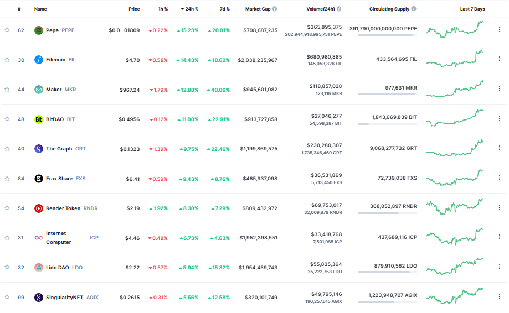The width and height of the screenshot is (509, 313).
Task: Open Lido DAO 7-day sparkline chart
Action: (455, 267)
